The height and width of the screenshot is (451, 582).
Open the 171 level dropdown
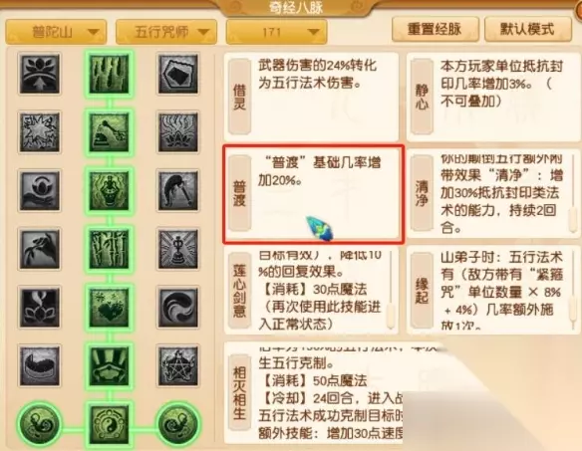point(276,32)
